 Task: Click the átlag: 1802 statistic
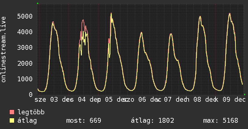pos(153,121)
